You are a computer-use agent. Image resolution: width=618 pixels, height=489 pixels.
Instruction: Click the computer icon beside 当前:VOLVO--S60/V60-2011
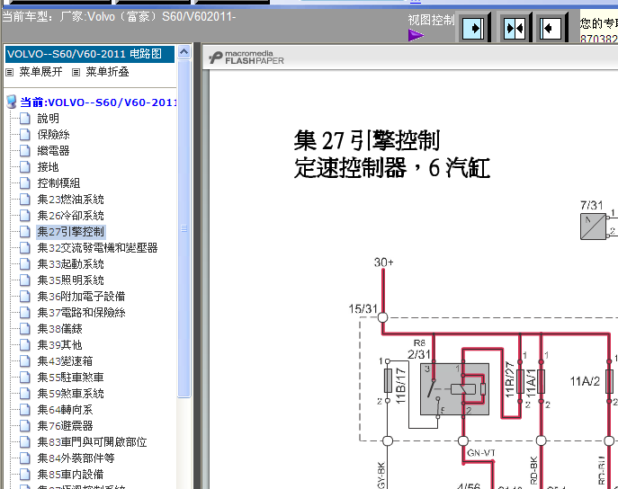click(12, 102)
